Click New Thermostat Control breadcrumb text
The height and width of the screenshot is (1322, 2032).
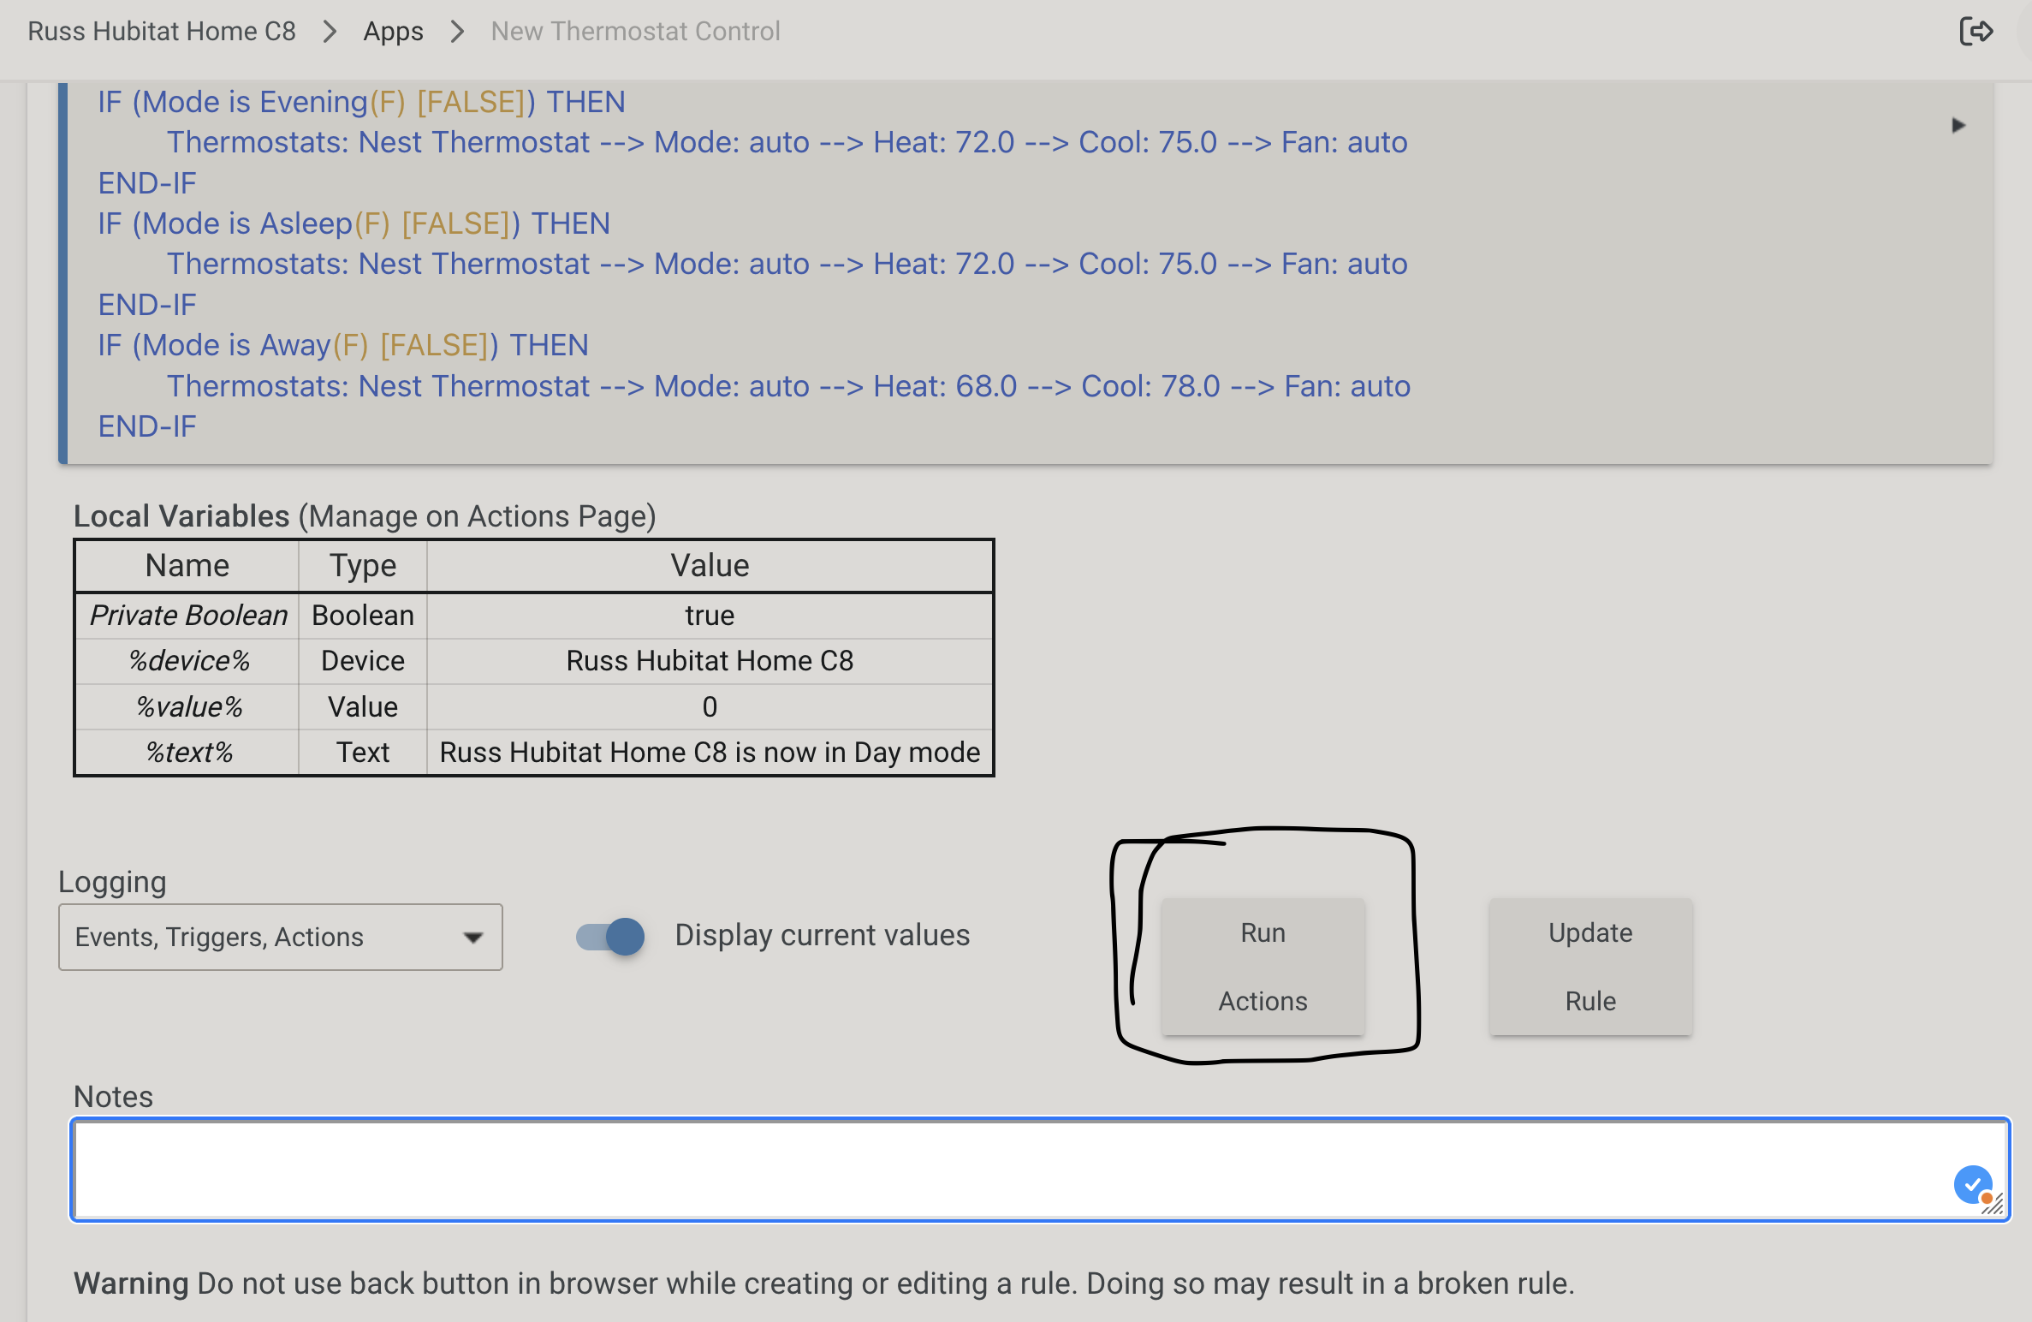tap(635, 32)
